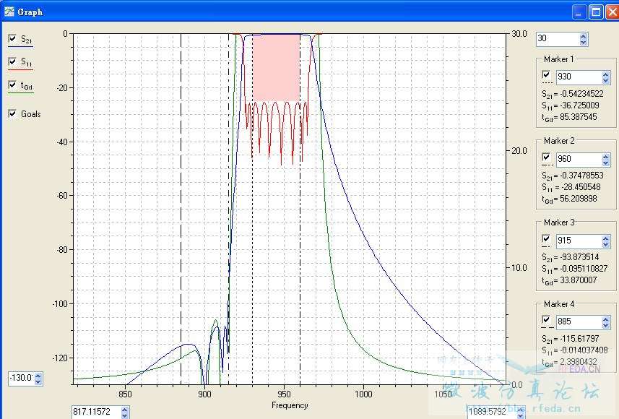Screen dimensions: 619x419
Task: Increase the group delay scale spinner of 30
Action: click(584, 36)
